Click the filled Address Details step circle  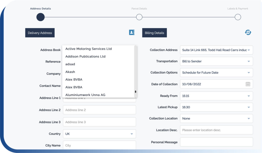[x=40, y=17]
